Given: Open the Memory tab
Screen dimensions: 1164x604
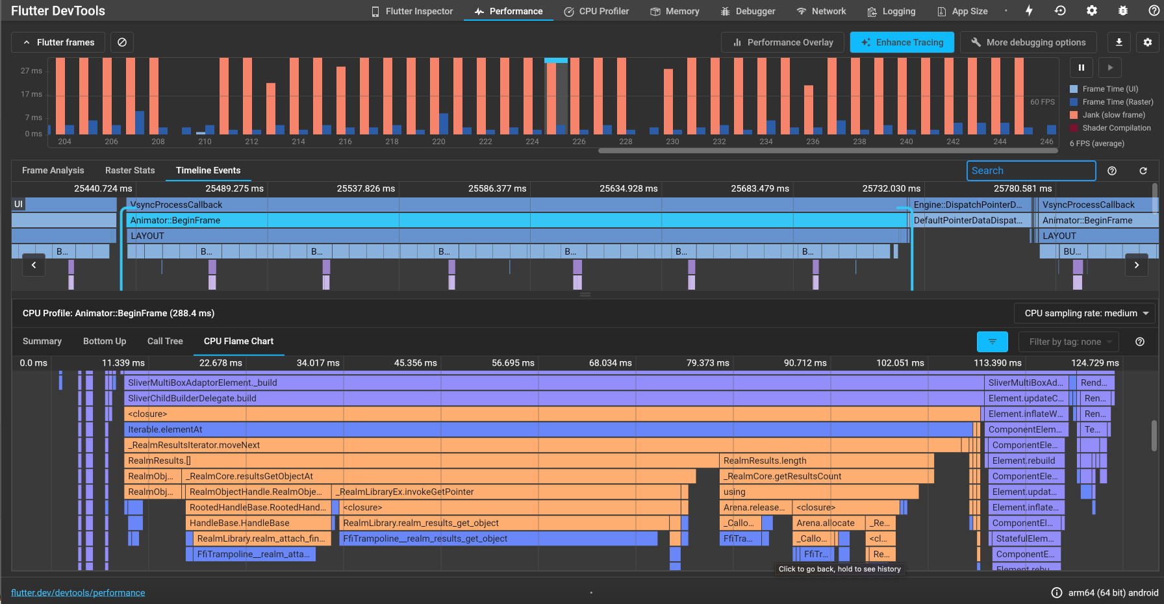Looking at the screenshot, I should pos(675,11).
